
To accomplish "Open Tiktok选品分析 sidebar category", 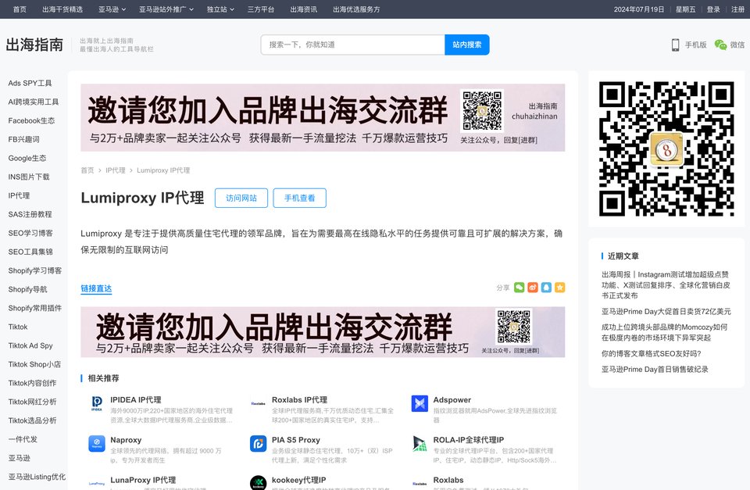I will [33, 420].
